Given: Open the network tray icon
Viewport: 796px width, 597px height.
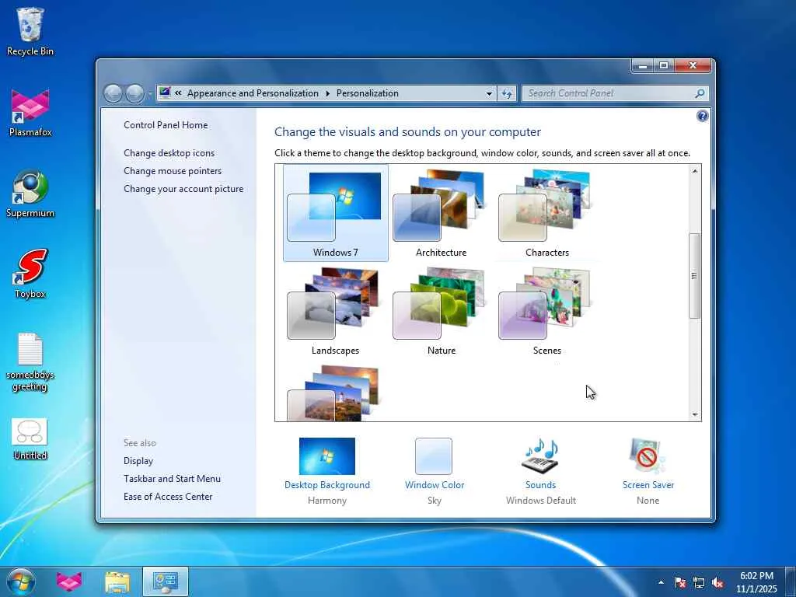Looking at the screenshot, I should click(699, 582).
